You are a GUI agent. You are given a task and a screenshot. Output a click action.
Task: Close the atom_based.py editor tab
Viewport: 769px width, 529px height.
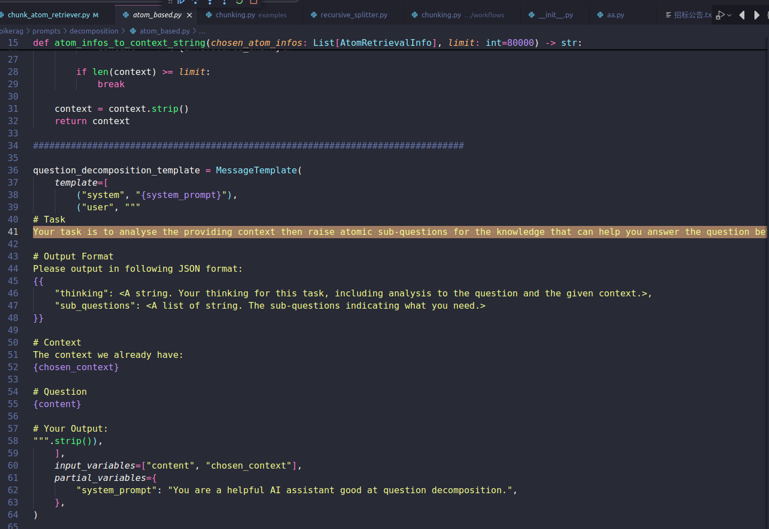click(x=190, y=15)
